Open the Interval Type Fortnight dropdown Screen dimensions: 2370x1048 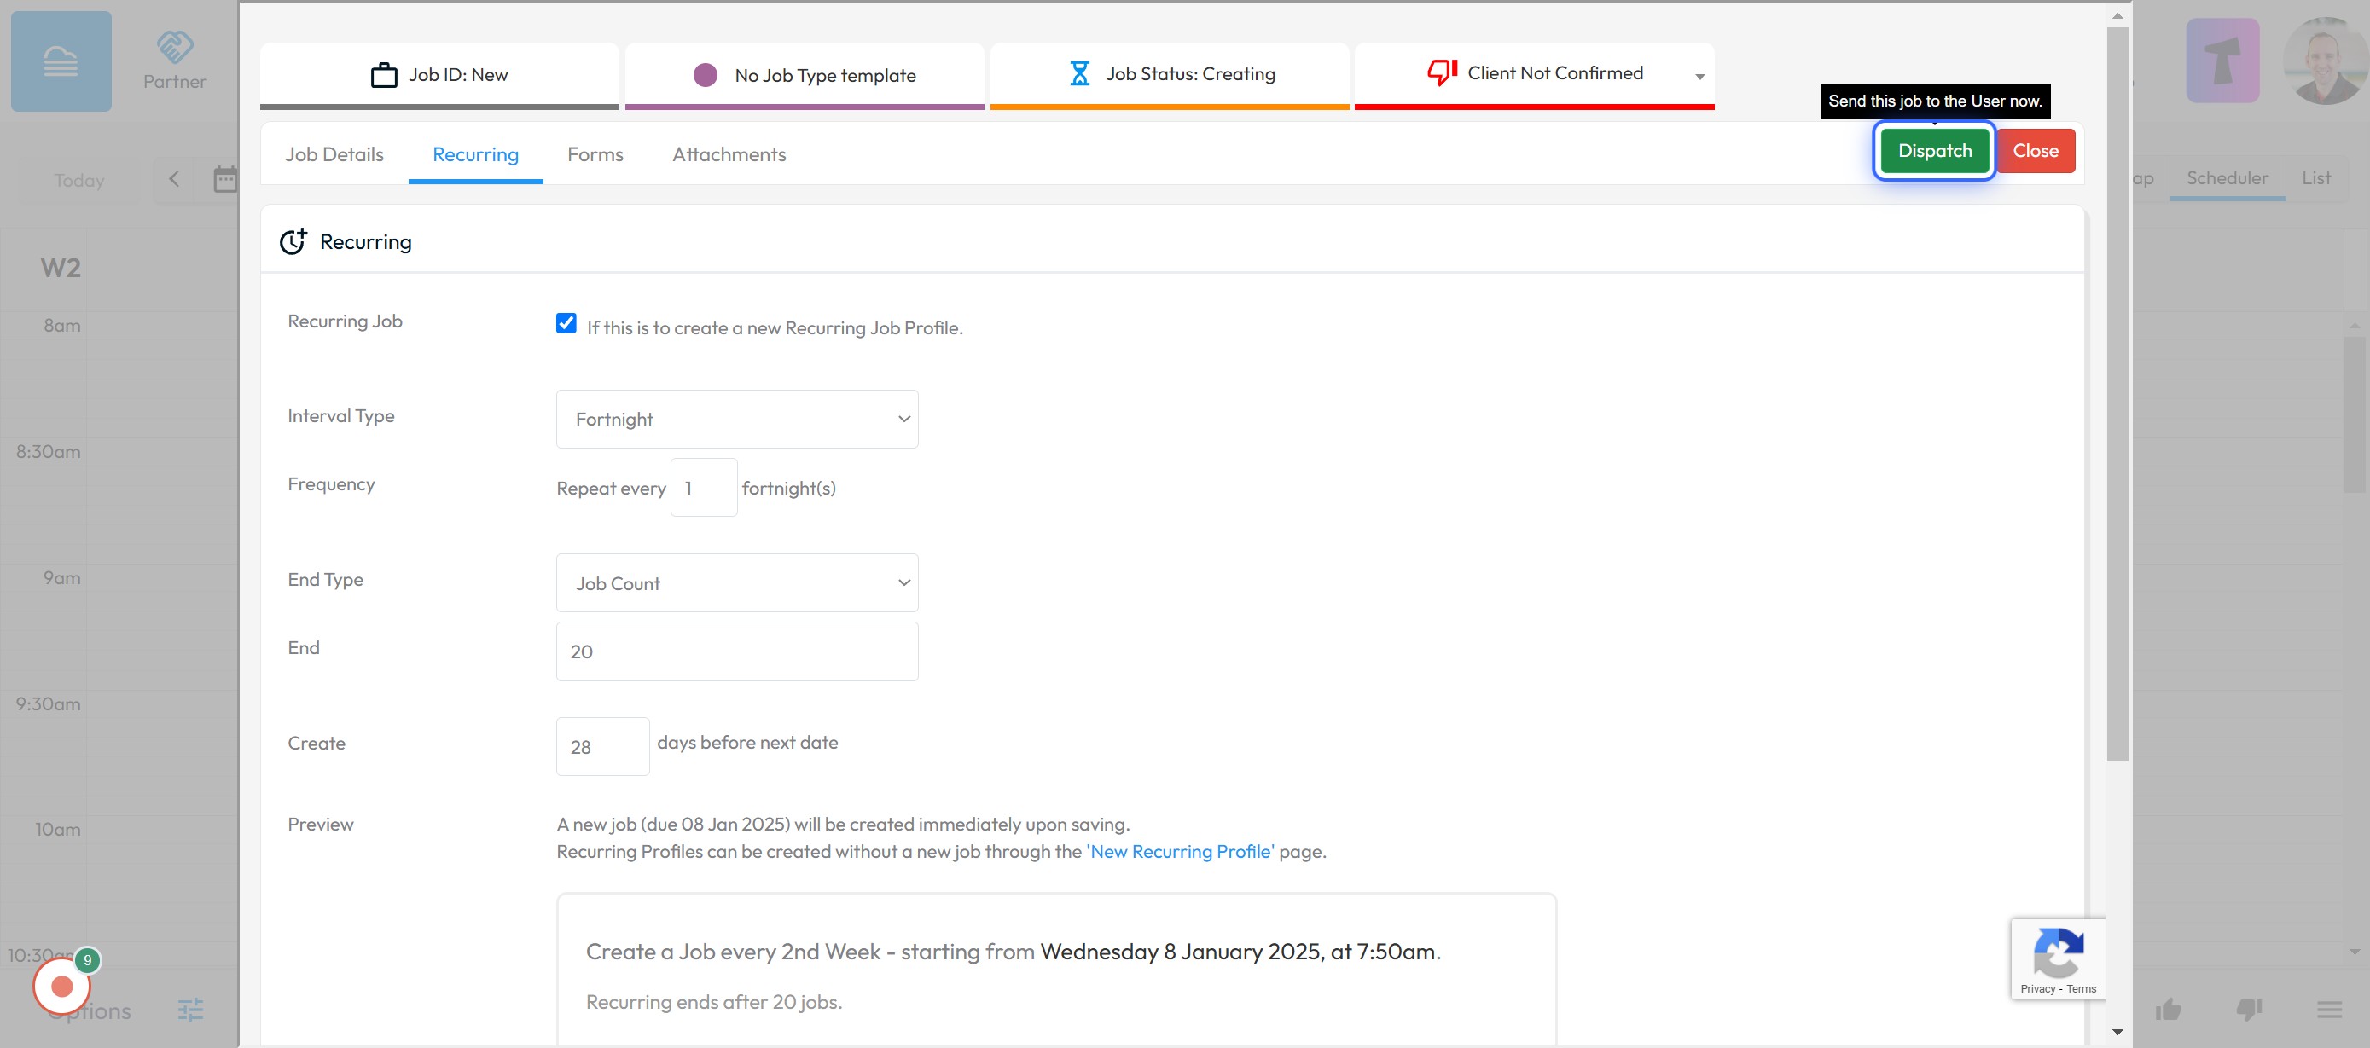pos(737,420)
